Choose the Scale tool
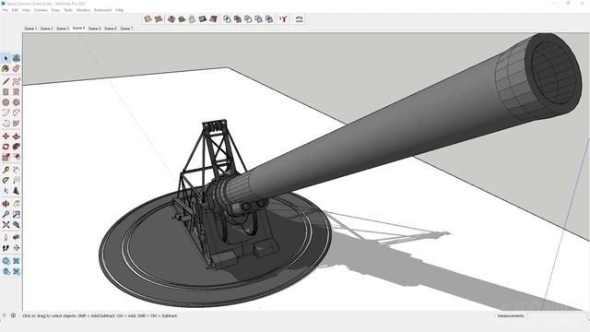This screenshot has height=332, width=590. pos(6,157)
